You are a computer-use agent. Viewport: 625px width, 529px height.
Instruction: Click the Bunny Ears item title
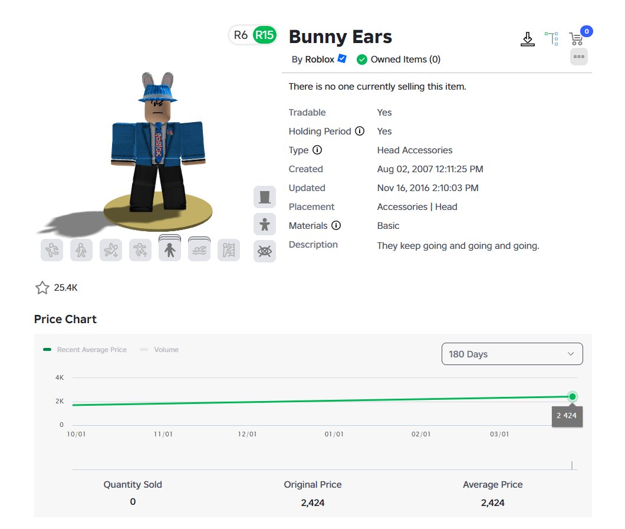pyautogui.click(x=340, y=37)
